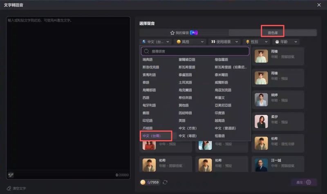Choose 泰語 from the language list
The height and width of the screenshot is (194, 327).
coord(146,83)
